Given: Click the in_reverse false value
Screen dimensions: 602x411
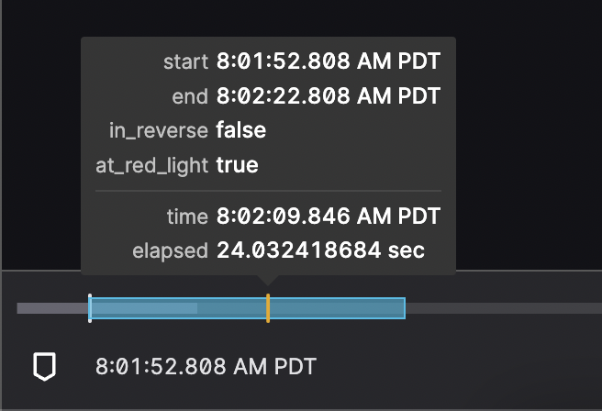Looking at the screenshot, I should pyautogui.click(x=241, y=130).
